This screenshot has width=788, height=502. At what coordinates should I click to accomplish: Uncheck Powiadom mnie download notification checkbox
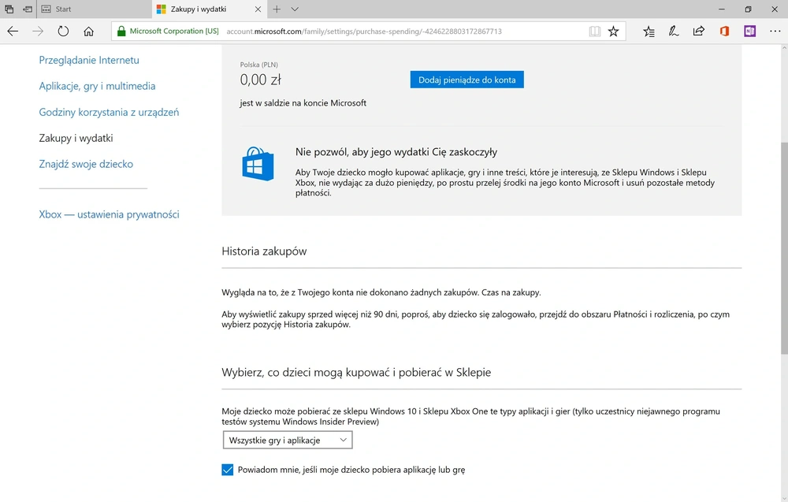(x=227, y=470)
